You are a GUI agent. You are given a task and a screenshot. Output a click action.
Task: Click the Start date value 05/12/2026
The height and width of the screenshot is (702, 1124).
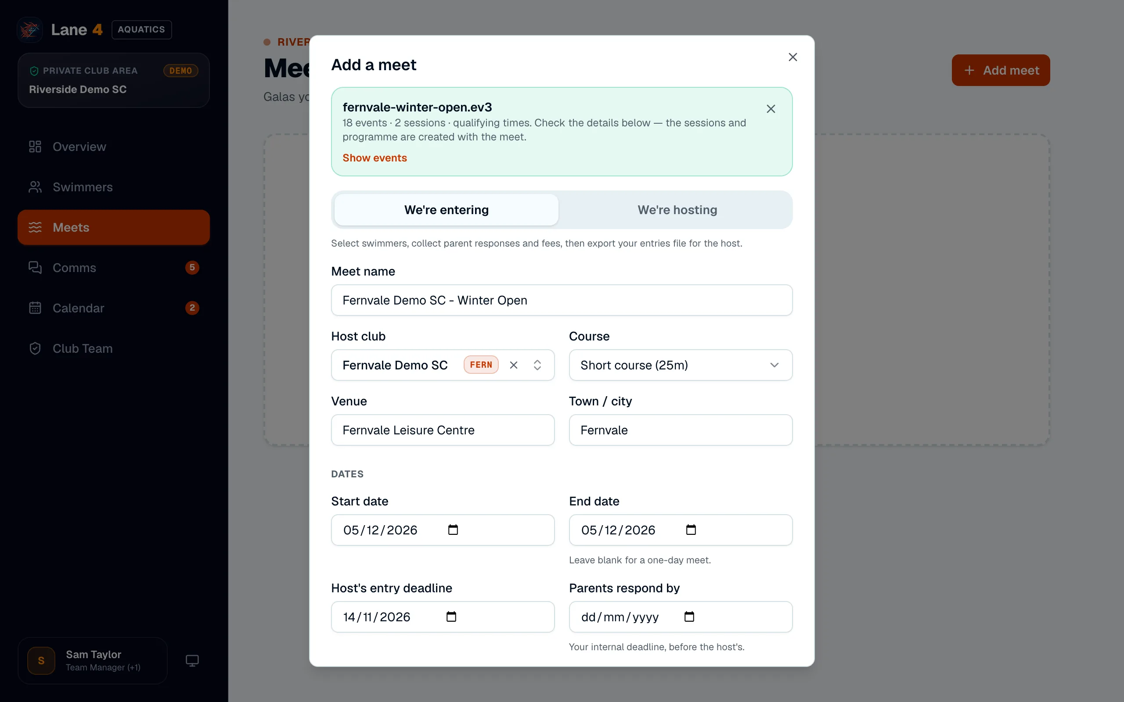(x=380, y=530)
